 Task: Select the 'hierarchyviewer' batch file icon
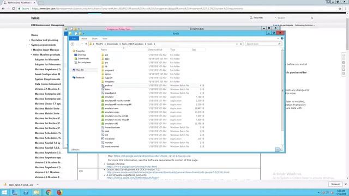(103, 127)
